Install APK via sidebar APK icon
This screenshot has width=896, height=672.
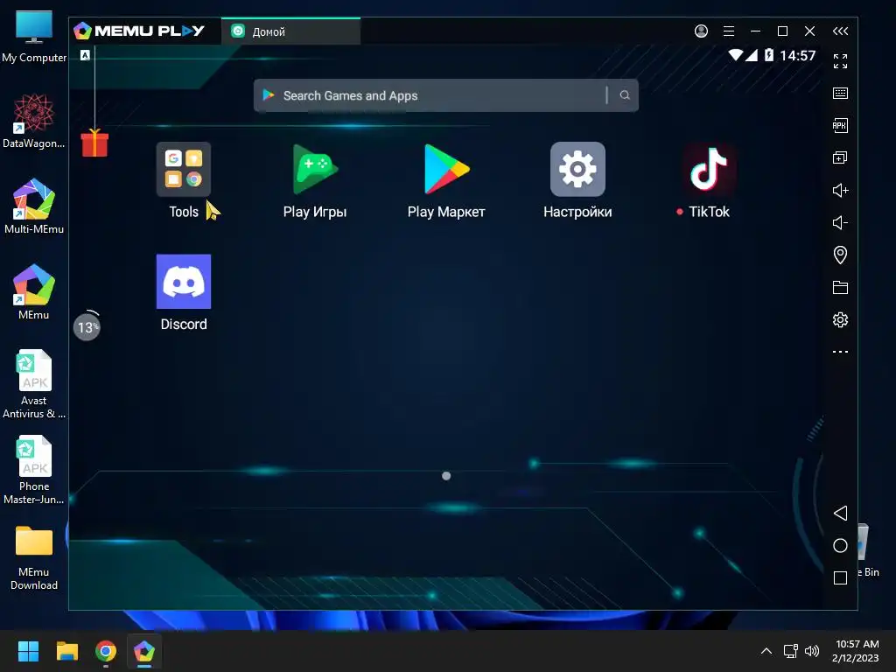click(x=840, y=126)
